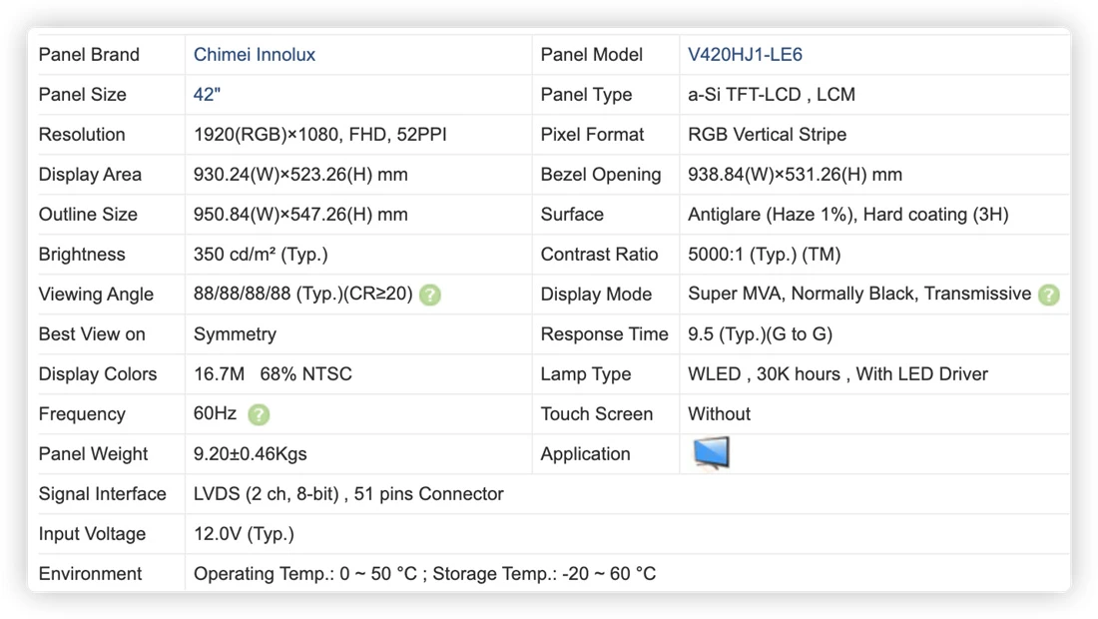
Task: Select the LVDS (2 ch, 8-bit) signal interface text
Action: 348,493
